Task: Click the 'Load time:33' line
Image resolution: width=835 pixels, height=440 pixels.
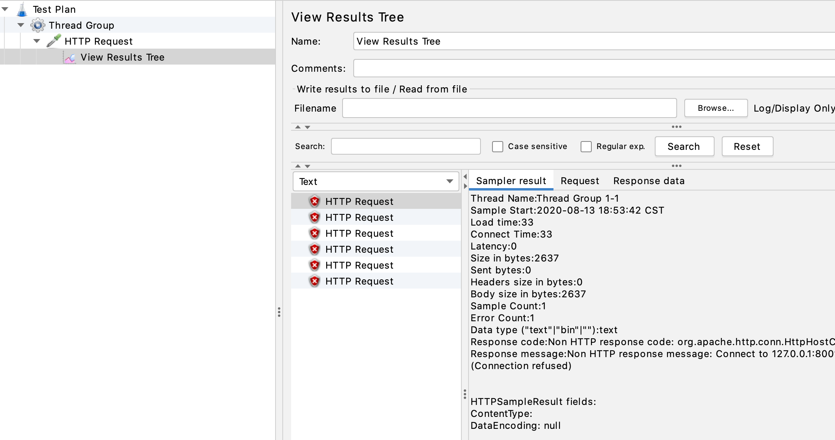Action: pos(502,222)
